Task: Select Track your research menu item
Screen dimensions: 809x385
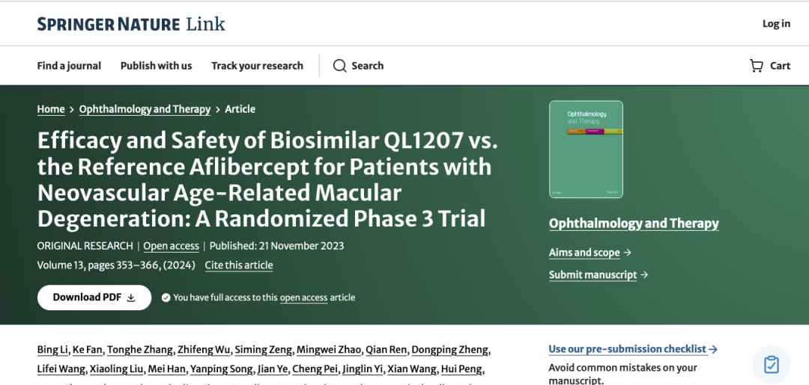Action: pos(257,66)
